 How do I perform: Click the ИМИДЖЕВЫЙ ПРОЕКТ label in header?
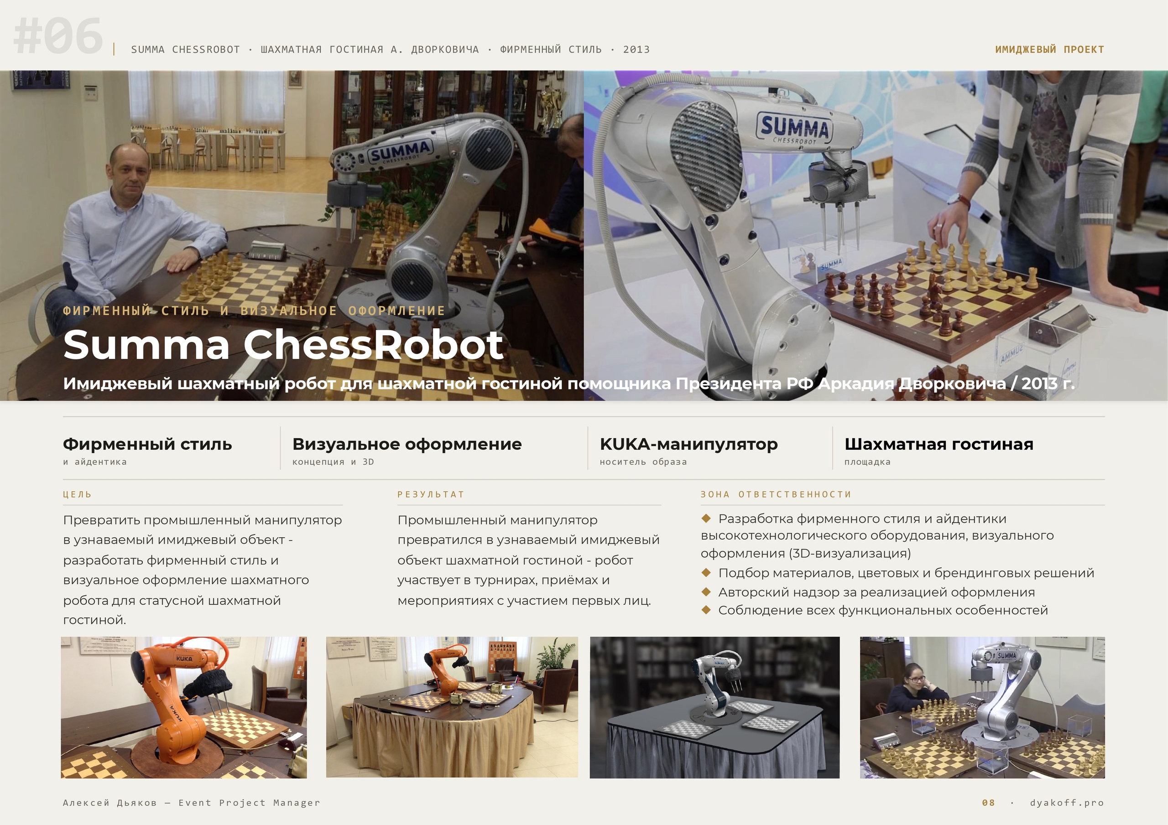tap(1049, 49)
